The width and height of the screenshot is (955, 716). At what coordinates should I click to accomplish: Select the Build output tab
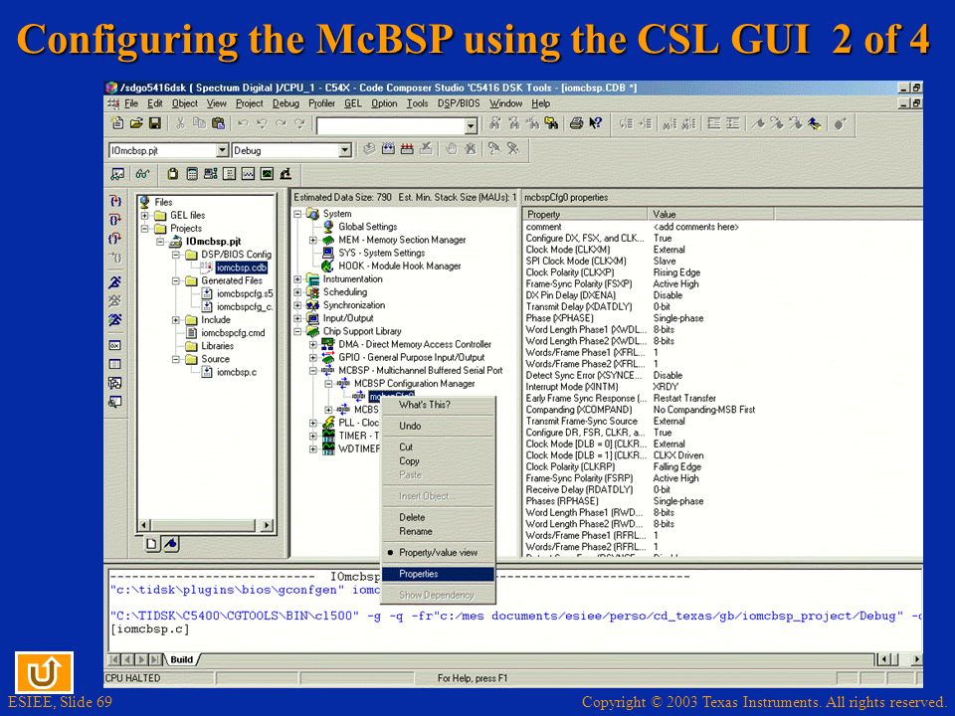click(181, 659)
